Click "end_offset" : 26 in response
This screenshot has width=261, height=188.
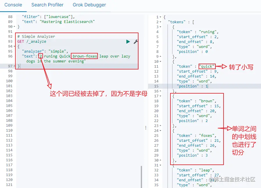197,146
